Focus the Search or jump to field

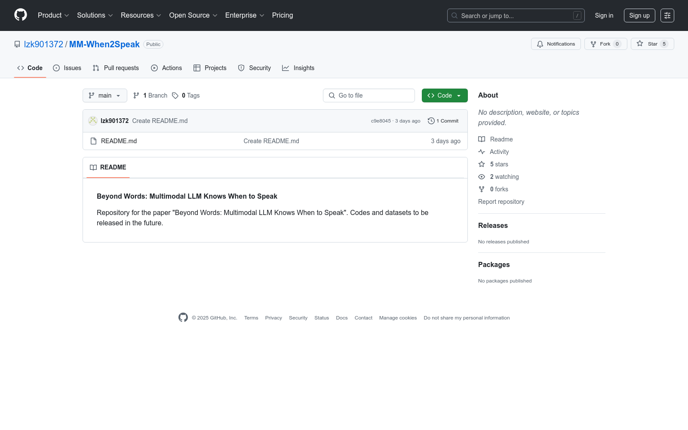[516, 15]
